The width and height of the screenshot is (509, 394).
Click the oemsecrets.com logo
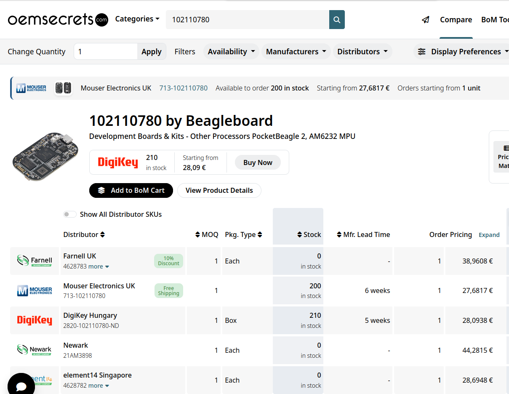click(58, 19)
